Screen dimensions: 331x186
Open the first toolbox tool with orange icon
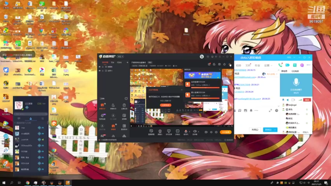[x=102, y=106]
